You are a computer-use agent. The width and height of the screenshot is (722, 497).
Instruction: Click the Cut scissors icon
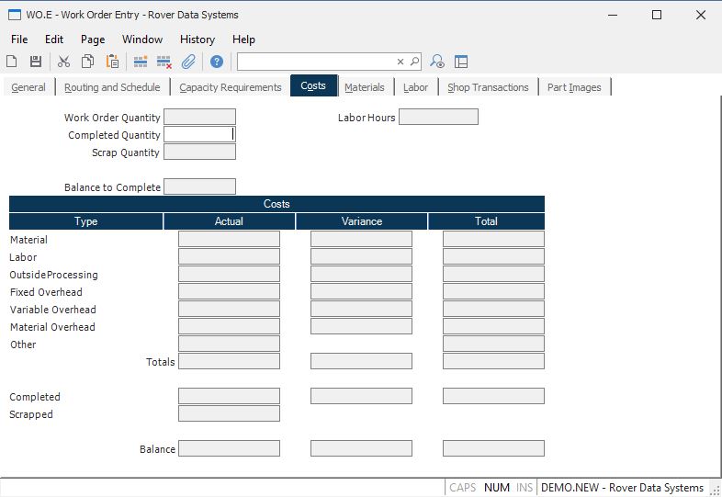(63, 62)
